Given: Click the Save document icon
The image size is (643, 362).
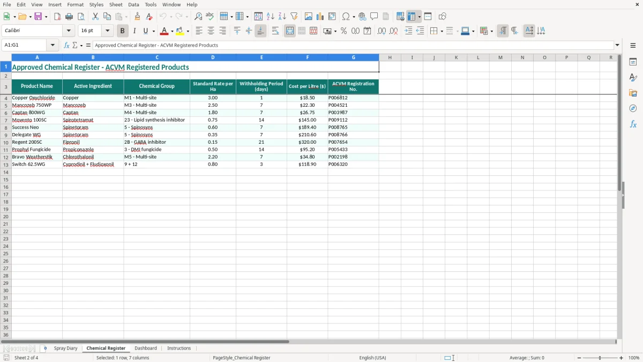Looking at the screenshot, I should coord(38,17).
